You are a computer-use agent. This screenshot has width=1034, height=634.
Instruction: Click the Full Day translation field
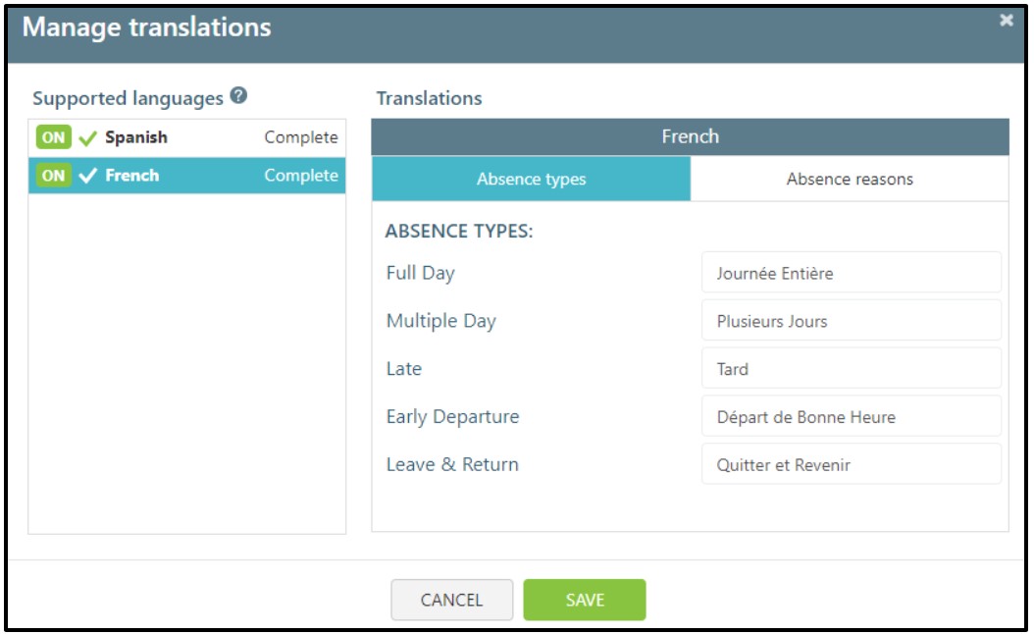(x=851, y=273)
